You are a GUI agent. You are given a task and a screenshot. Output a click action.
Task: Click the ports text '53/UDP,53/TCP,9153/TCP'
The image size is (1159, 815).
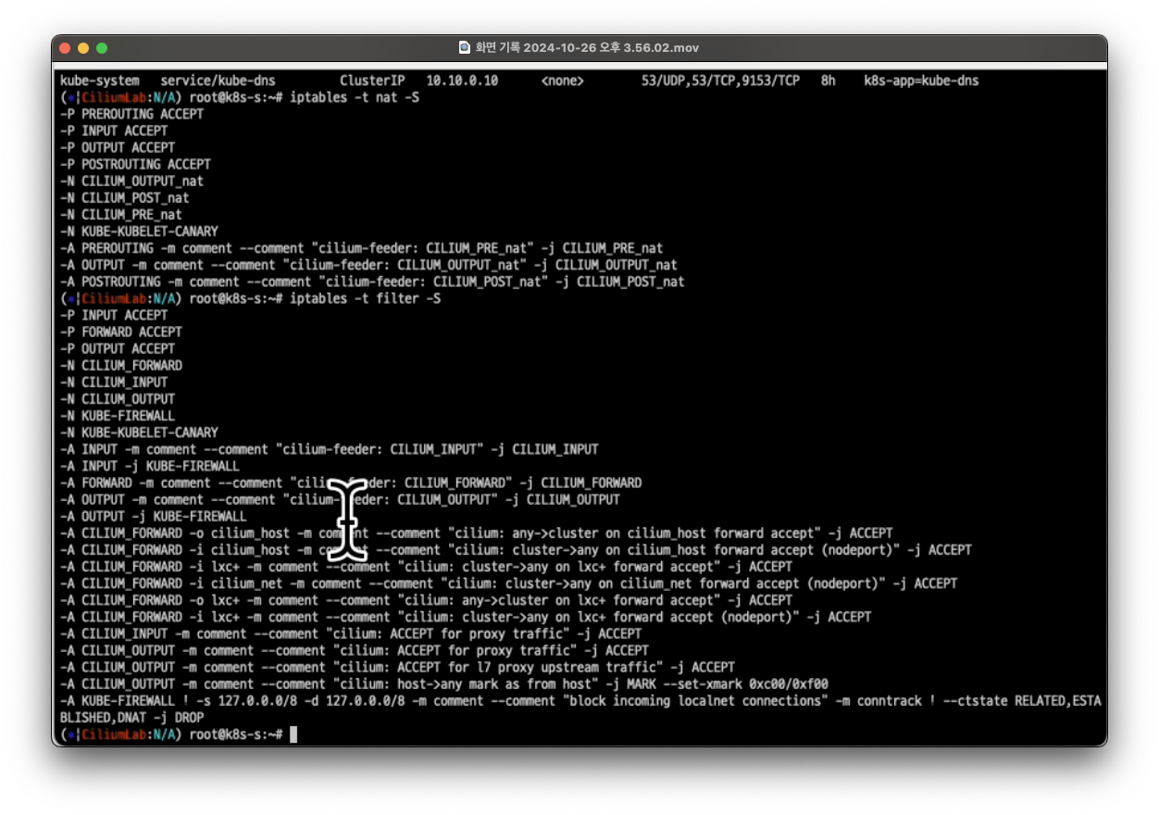pyautogui.click(x=720, y=81)
